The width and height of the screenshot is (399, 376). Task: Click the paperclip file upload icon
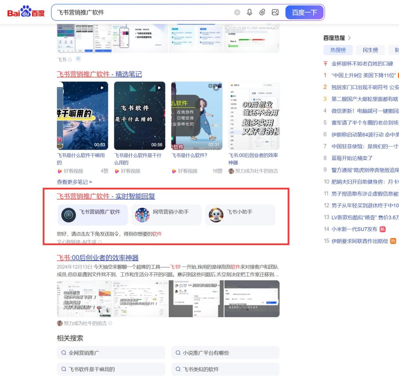click(262, 12)
